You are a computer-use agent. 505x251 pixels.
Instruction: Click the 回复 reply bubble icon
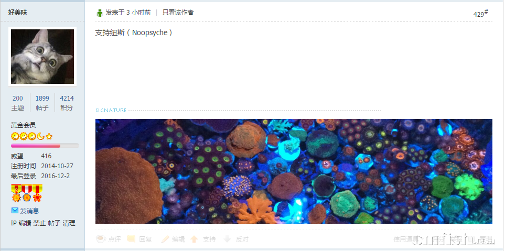(131, 239)
